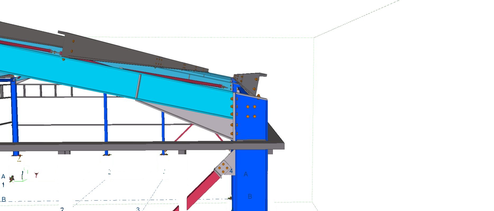The height and width of the screenshot is (211, 494).
Task: Click the gusset plate with four bolts
Action: tap(223, 167)
